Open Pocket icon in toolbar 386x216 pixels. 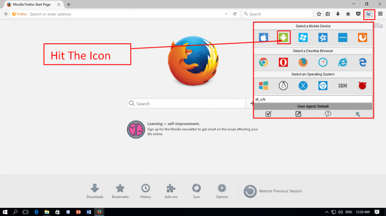tap(358, 14)
